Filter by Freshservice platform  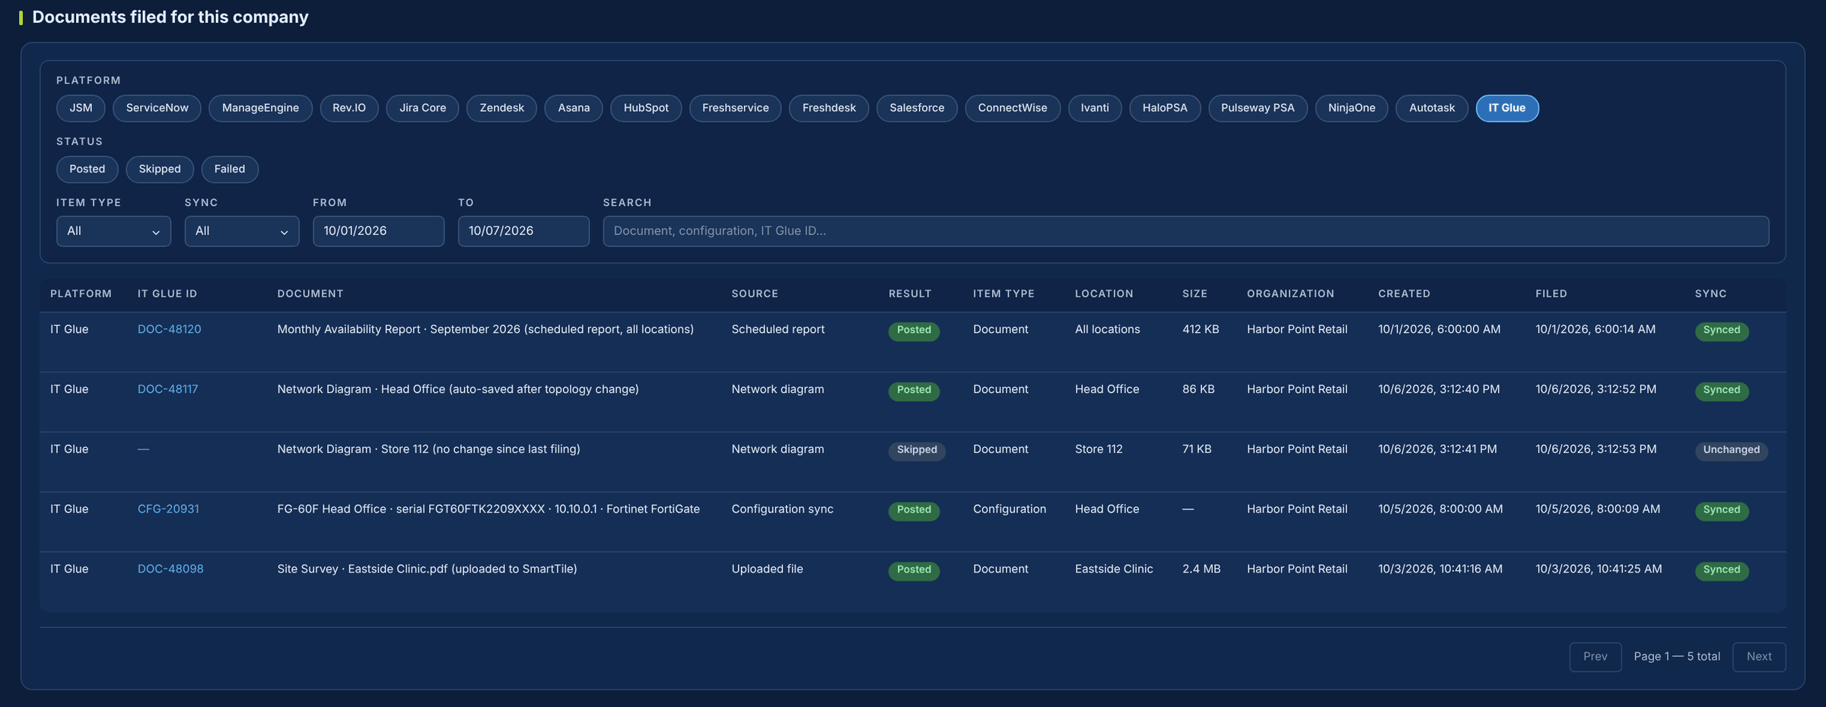(x=735, y=108)
